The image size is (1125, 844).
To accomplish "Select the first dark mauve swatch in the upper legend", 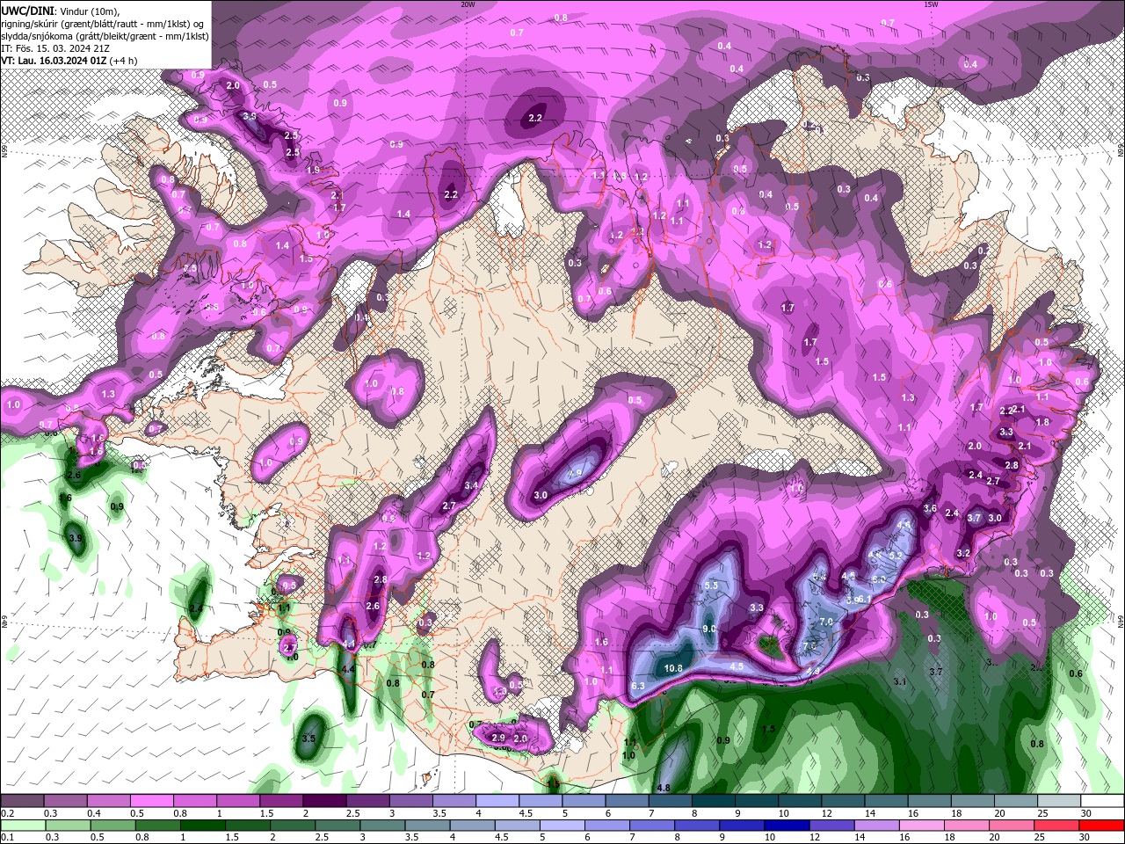I will 22,801.
